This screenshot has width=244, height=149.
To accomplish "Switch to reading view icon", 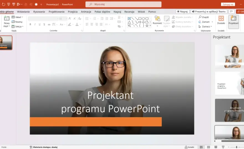I will pyautogui.click(x=216, y=147).
